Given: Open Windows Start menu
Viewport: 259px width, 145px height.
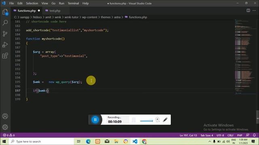Looking at the screenshot, I should point(4,141).
